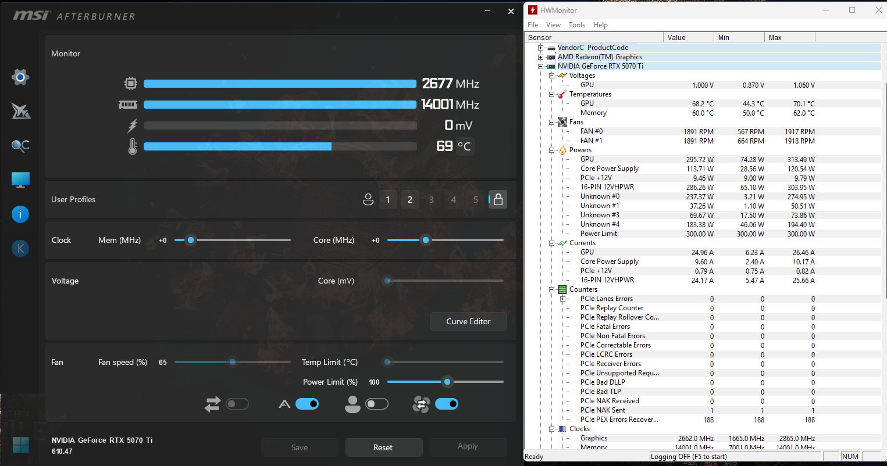The image size is (887, 466).
Task: Toggle the link switch beside arrows icon
Action: point(237,404)
